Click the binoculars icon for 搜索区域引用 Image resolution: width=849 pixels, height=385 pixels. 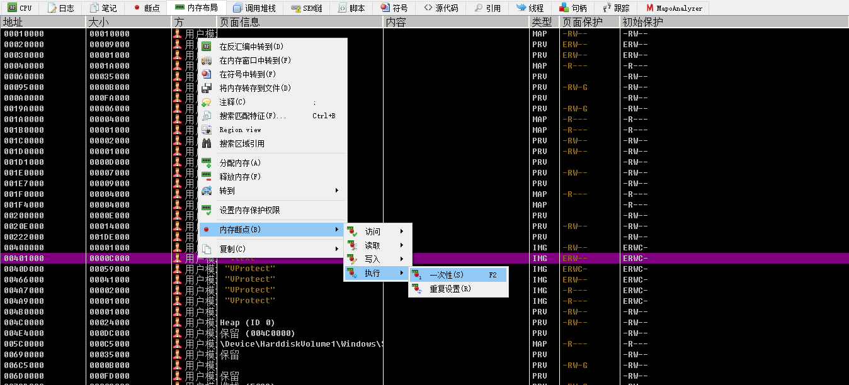[206, 143]
